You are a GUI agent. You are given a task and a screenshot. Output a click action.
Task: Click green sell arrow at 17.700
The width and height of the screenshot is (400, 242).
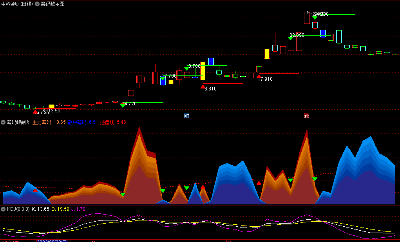pos(163,78)
